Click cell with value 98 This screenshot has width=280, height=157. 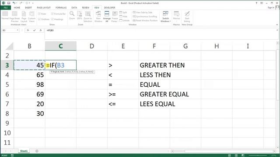pos(29,85)
